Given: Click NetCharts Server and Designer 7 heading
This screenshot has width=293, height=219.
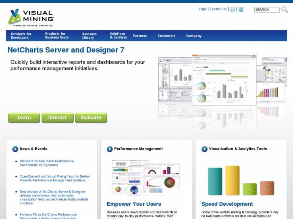Looking at the screenshot, I should (66, 50).
